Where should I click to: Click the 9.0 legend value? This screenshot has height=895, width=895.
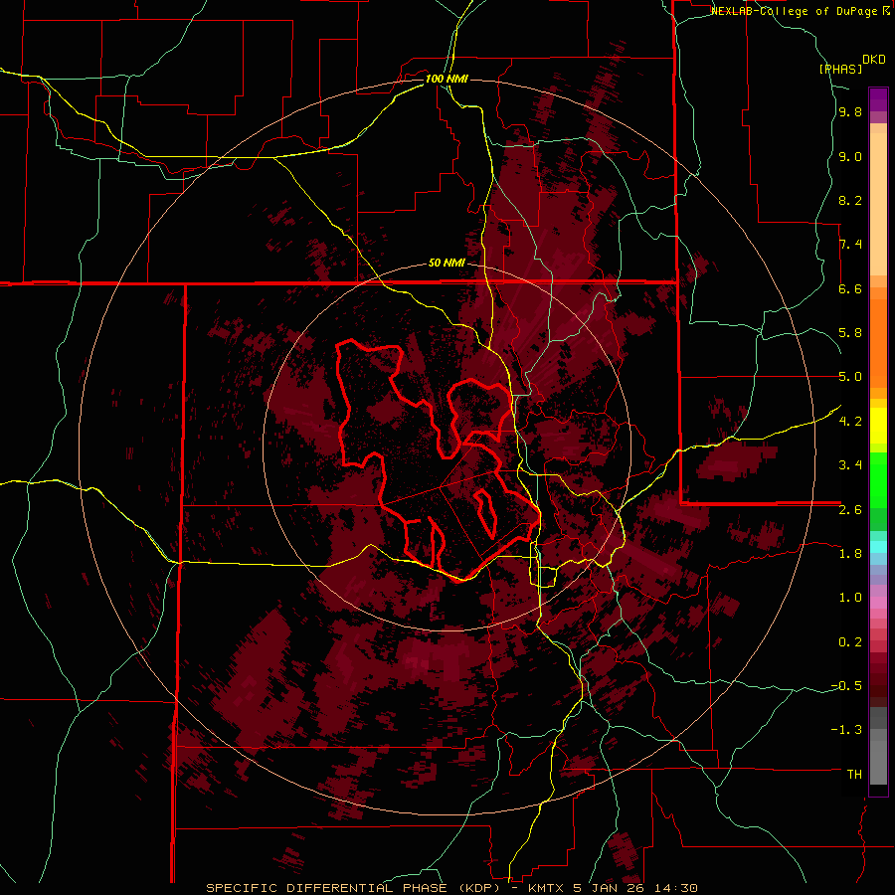pyautogui.click(x=850, y=156)
